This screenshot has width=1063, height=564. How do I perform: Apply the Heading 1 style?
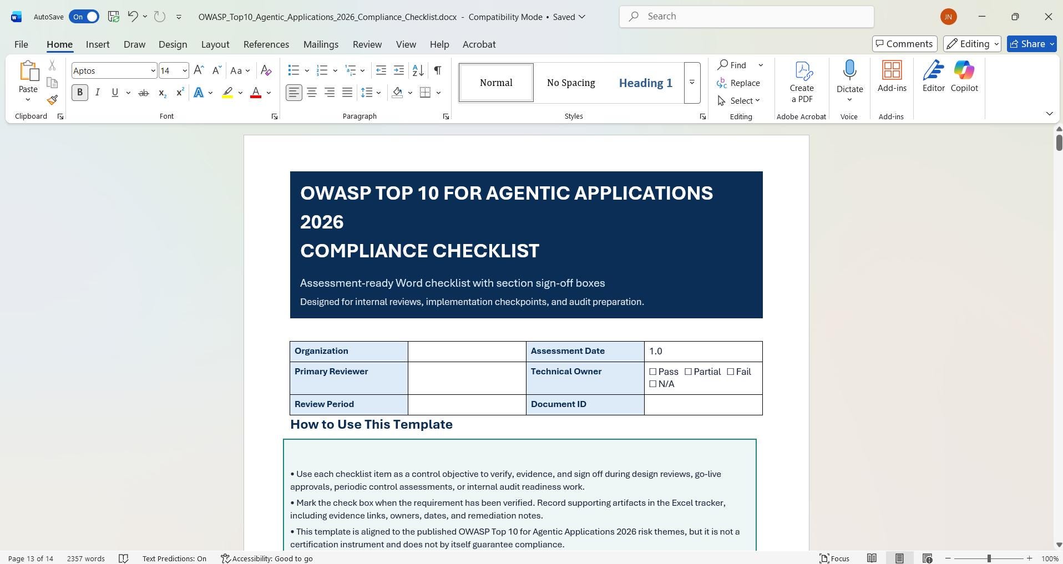(646, 83)
